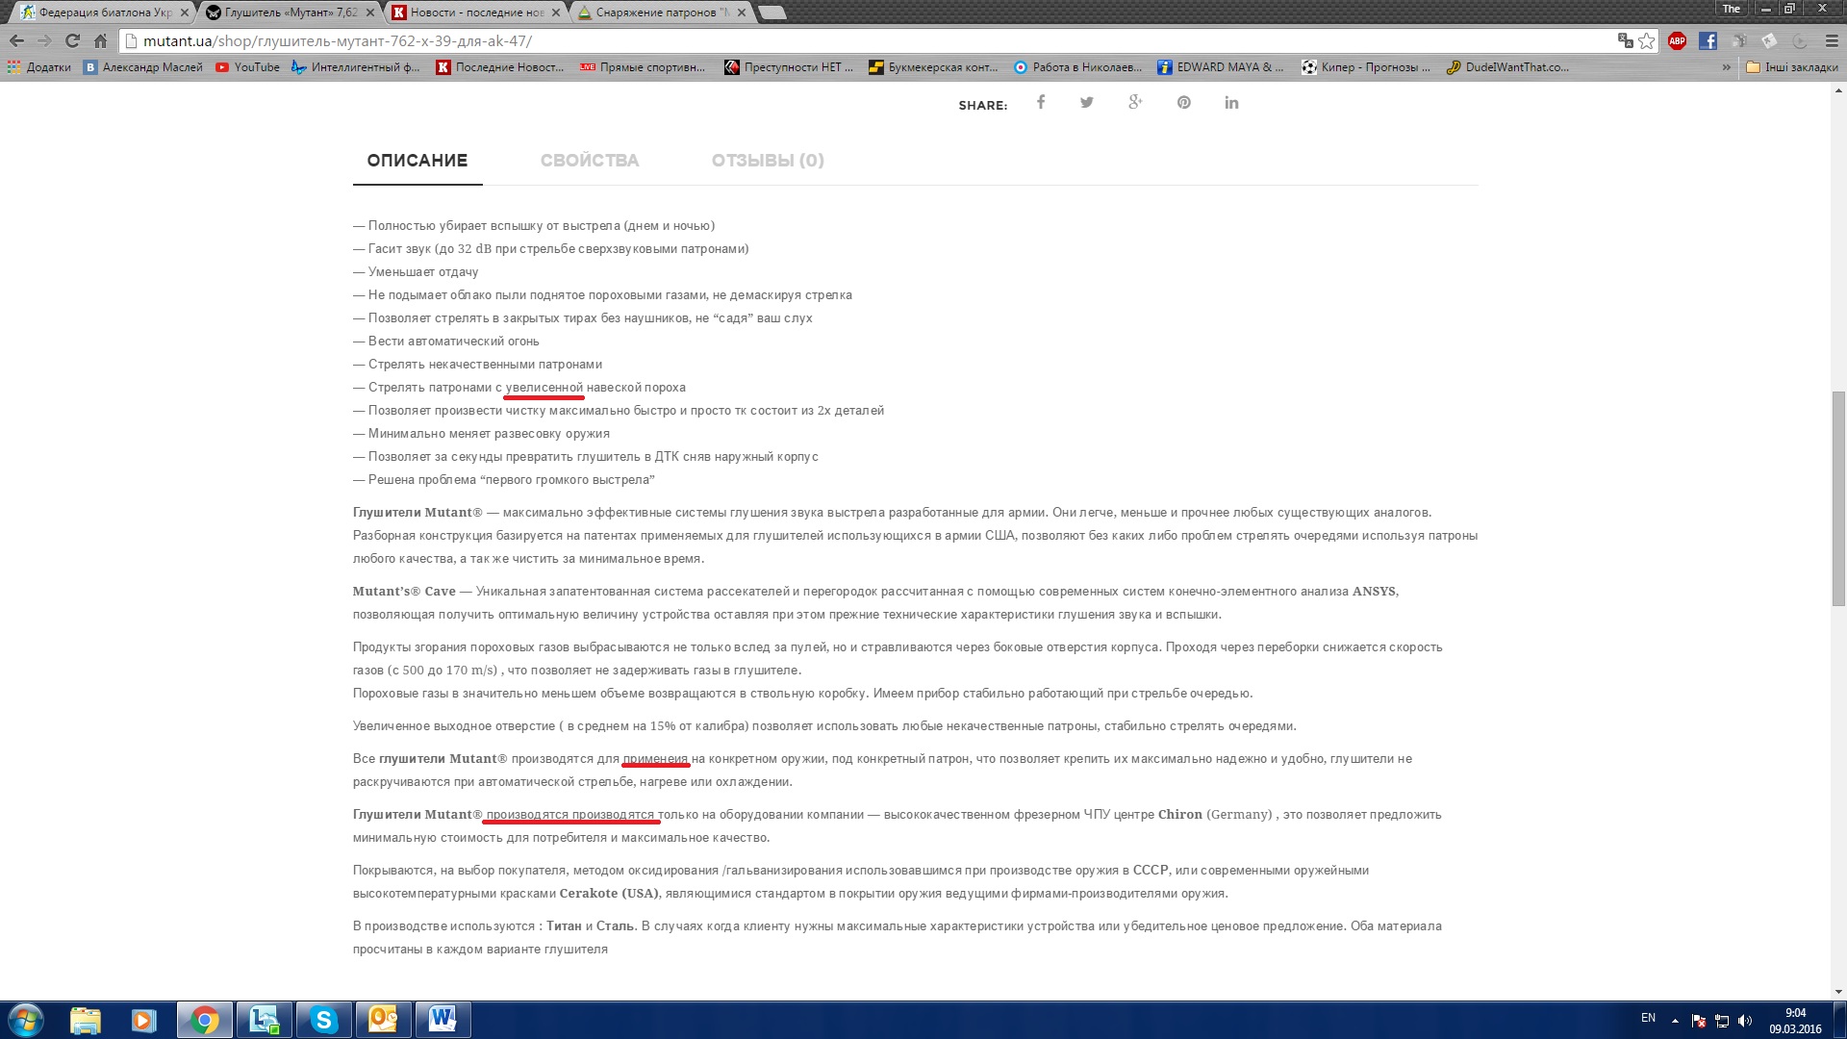Close the Федерация биатлона browser tab
1847x1039 pixels.
pos(185,13)
